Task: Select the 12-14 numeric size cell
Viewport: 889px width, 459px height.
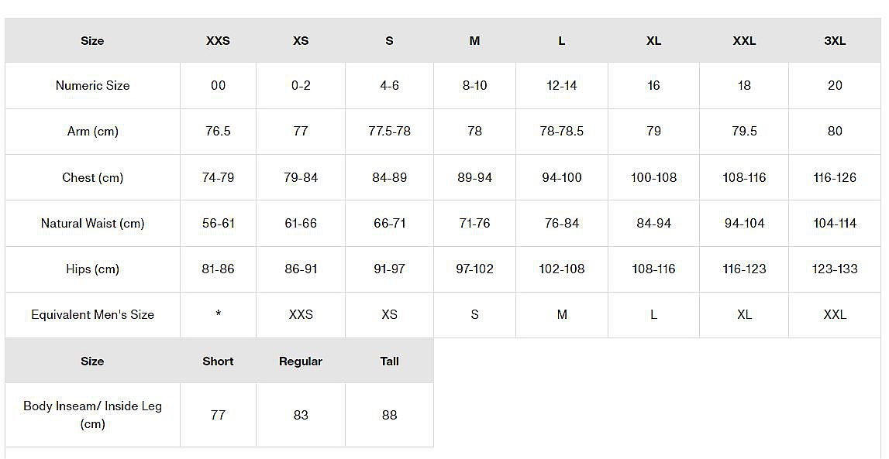Action: tap(561, 86)
